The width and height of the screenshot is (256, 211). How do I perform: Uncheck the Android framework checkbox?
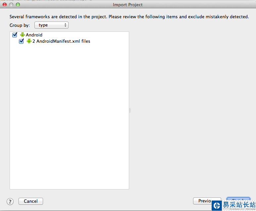pyautogui.click(x=15, y=35)
